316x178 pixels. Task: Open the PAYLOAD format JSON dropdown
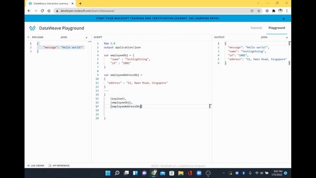coord(74,37)
